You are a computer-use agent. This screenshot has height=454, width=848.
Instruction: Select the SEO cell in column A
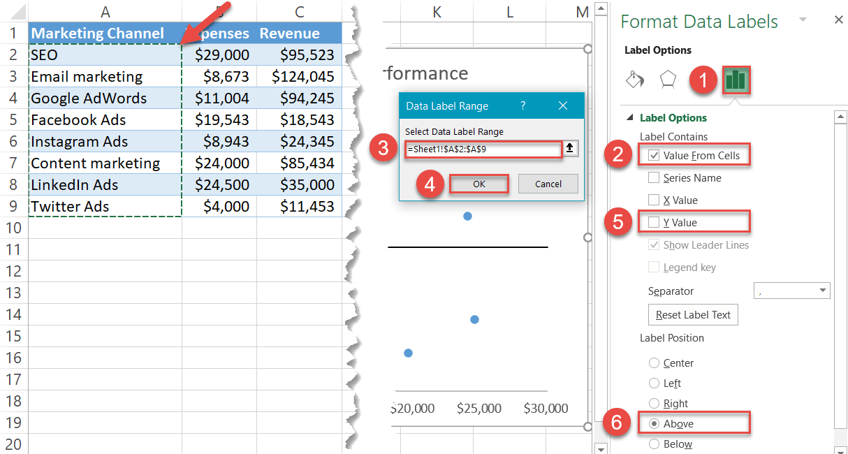42,54
